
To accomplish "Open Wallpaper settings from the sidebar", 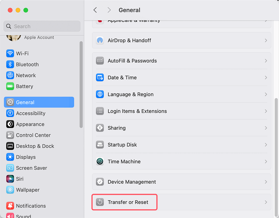I will click(x=10, y=190).
